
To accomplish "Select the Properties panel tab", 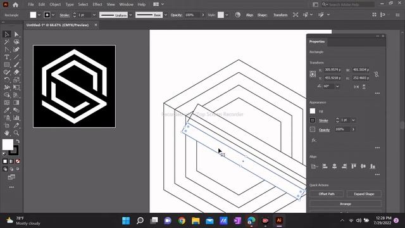I will [317, 42].
